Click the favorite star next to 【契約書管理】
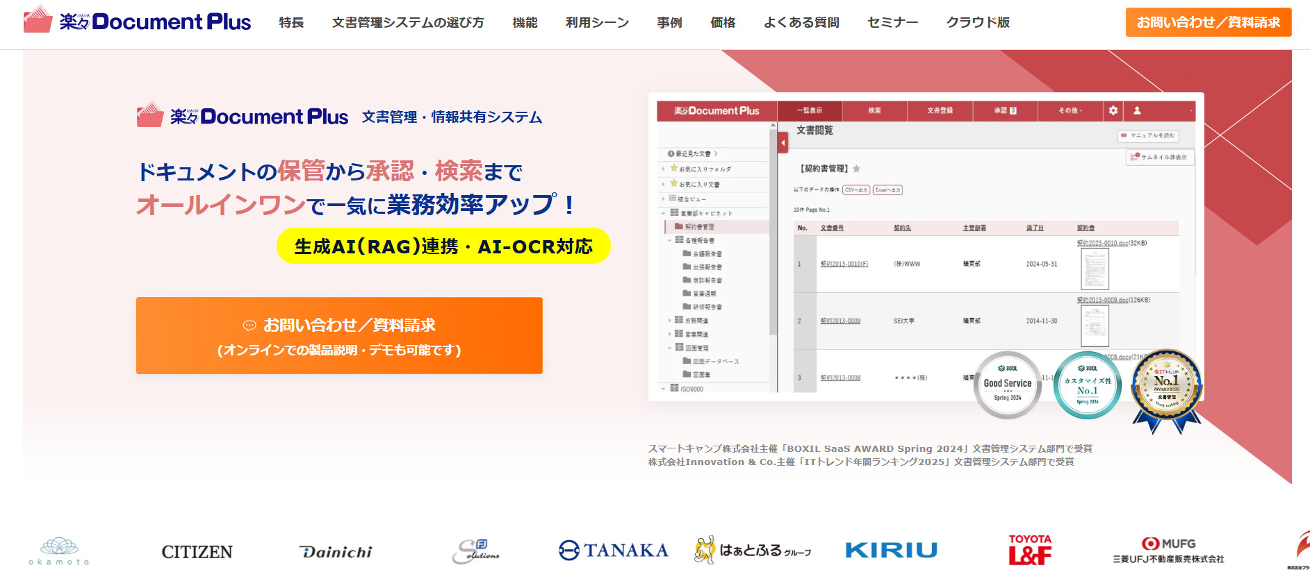The image size is (1310, 581). click(x=856, y=169)
